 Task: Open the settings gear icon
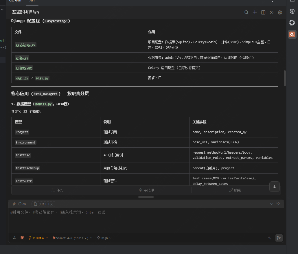coord(280,12)
